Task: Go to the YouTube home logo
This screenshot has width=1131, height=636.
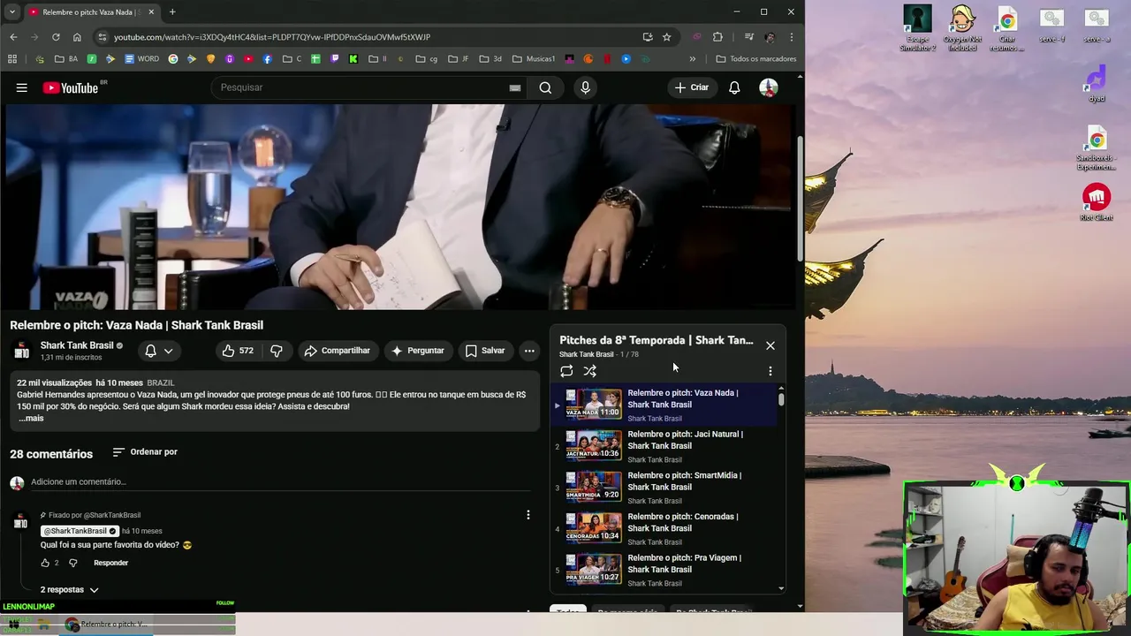Action: coord(71,87)
